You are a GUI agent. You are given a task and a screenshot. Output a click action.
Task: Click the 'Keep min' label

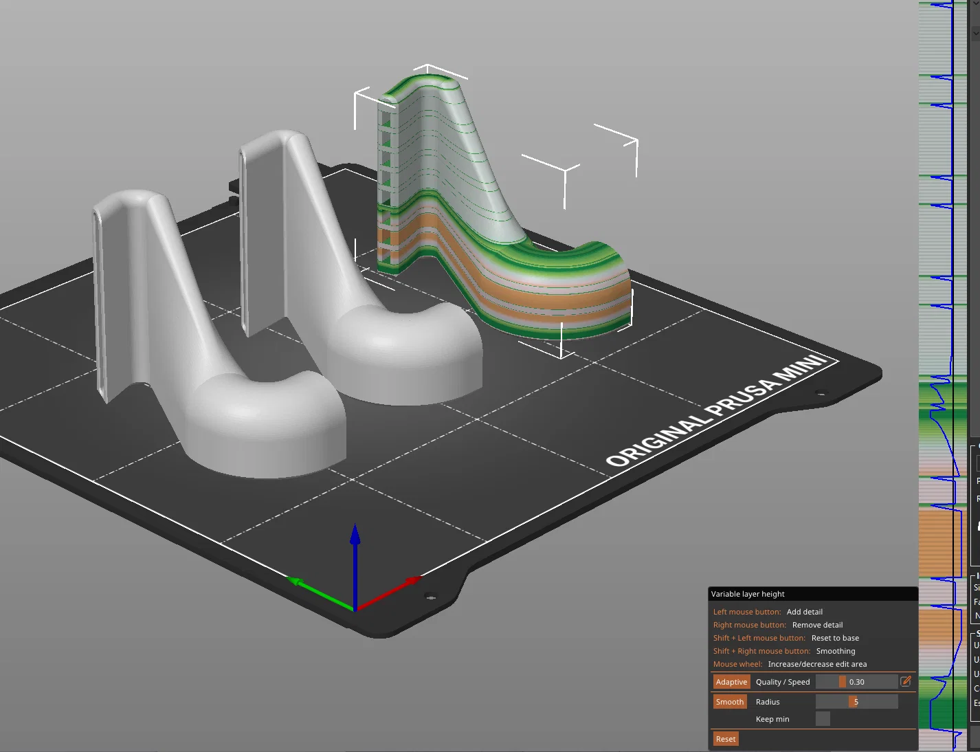click(772, 719)
